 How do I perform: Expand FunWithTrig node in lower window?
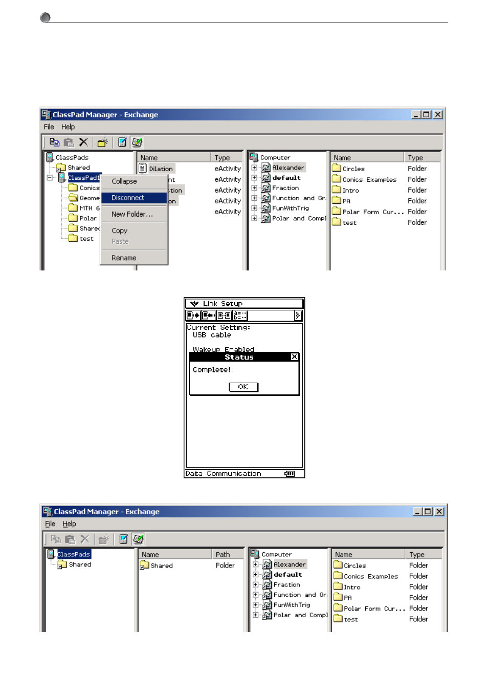click(x=256, y=605)
